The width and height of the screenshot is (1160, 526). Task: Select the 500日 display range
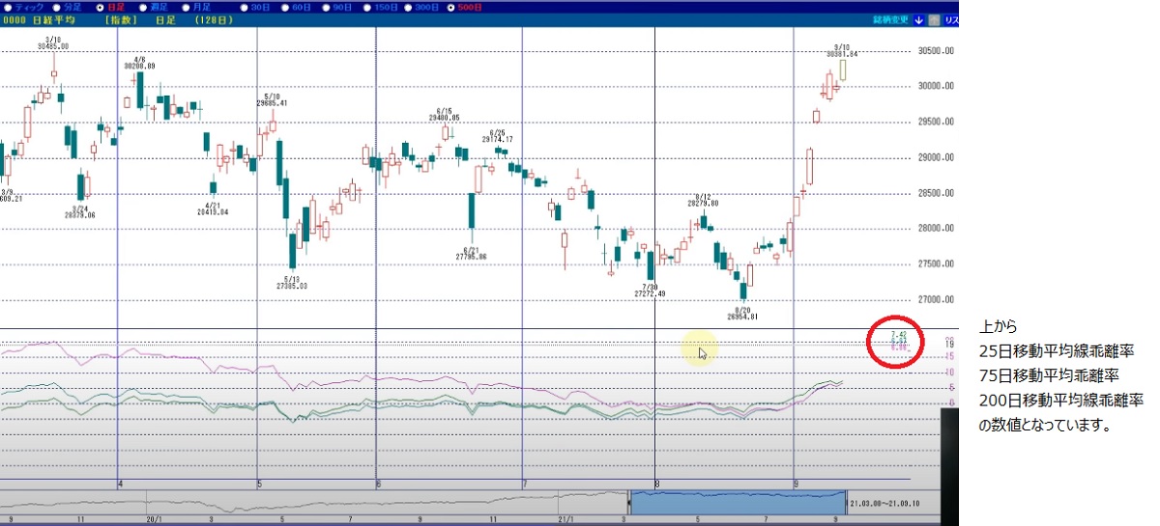[x=451, y=7]
